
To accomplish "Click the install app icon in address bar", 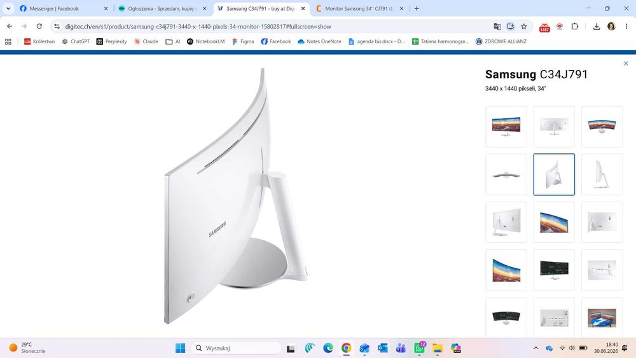I will [510, 26].
